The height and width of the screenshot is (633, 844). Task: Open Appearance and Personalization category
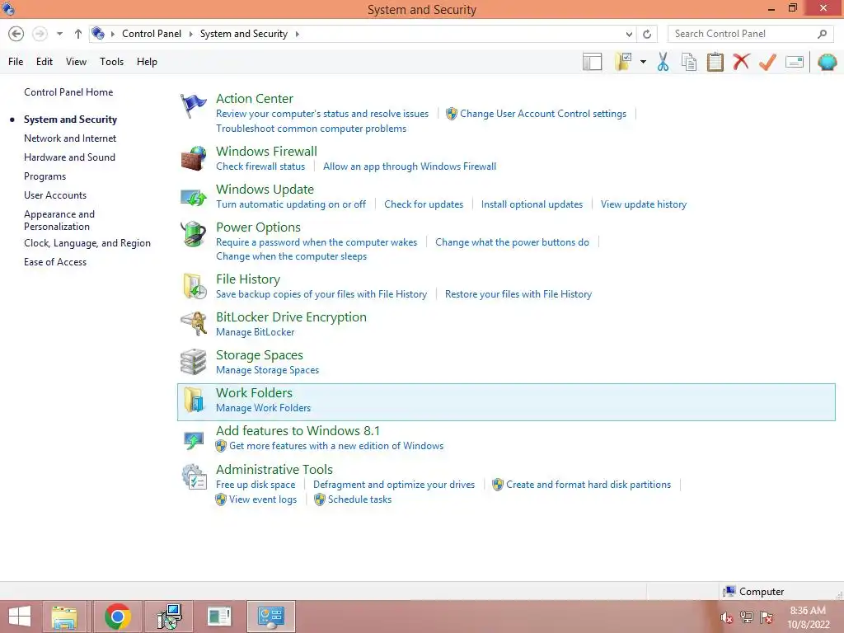coord(59,220)
